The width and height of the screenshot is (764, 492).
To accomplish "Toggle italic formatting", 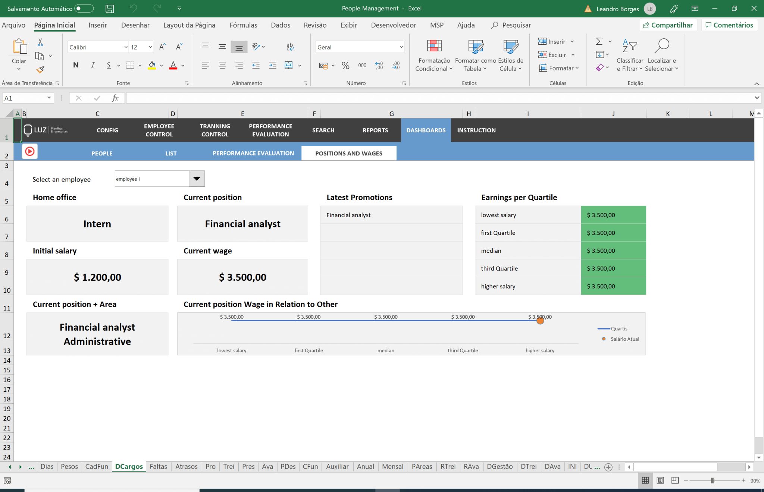I will coord(93,65).
